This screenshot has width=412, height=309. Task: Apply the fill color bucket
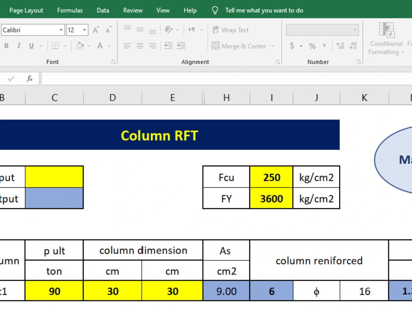(80, 46)
